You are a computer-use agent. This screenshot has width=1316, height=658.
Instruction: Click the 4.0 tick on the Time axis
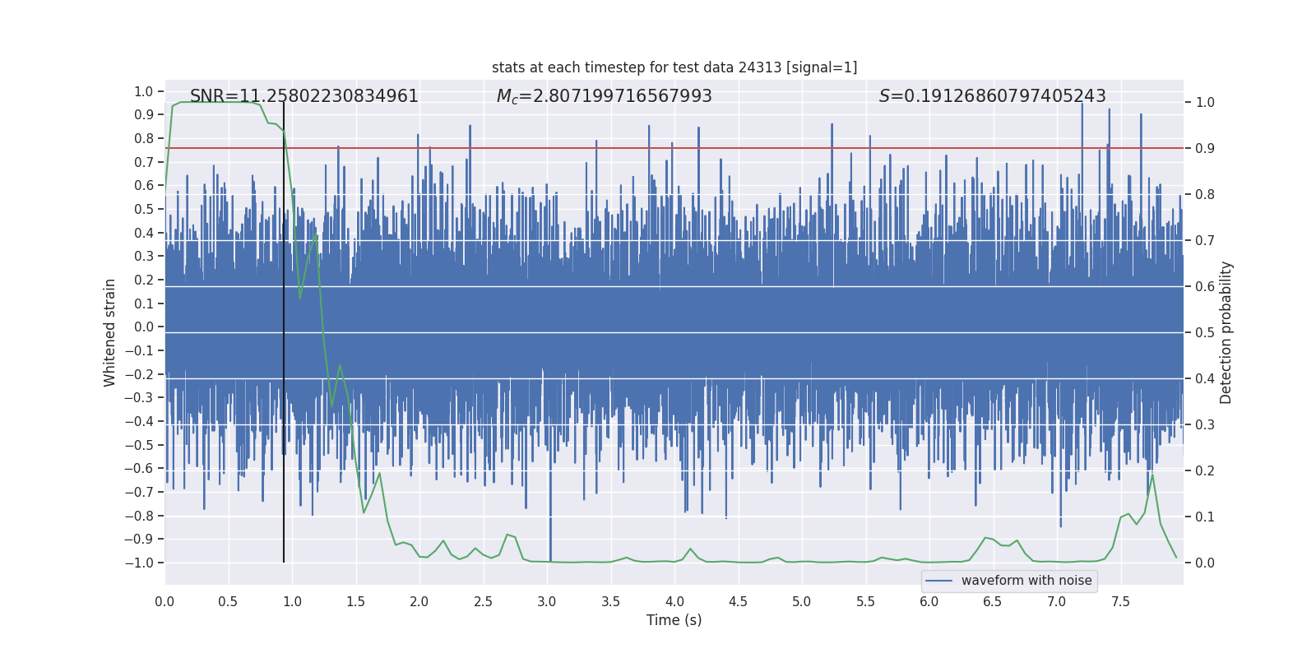[674, 601]
